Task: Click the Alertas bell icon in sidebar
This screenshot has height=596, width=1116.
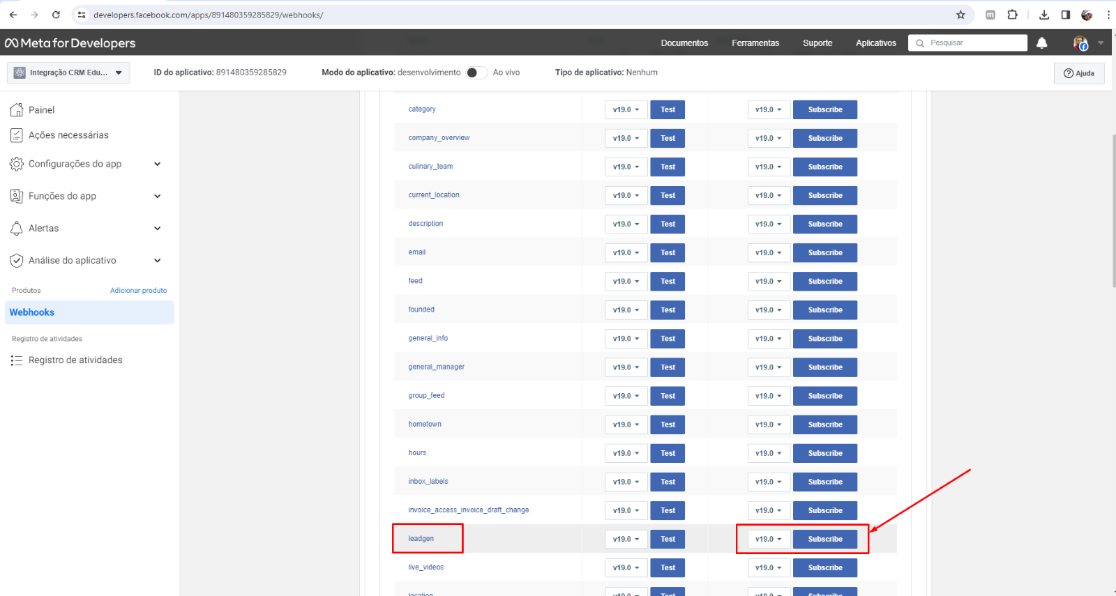Action: pos(17,228)
